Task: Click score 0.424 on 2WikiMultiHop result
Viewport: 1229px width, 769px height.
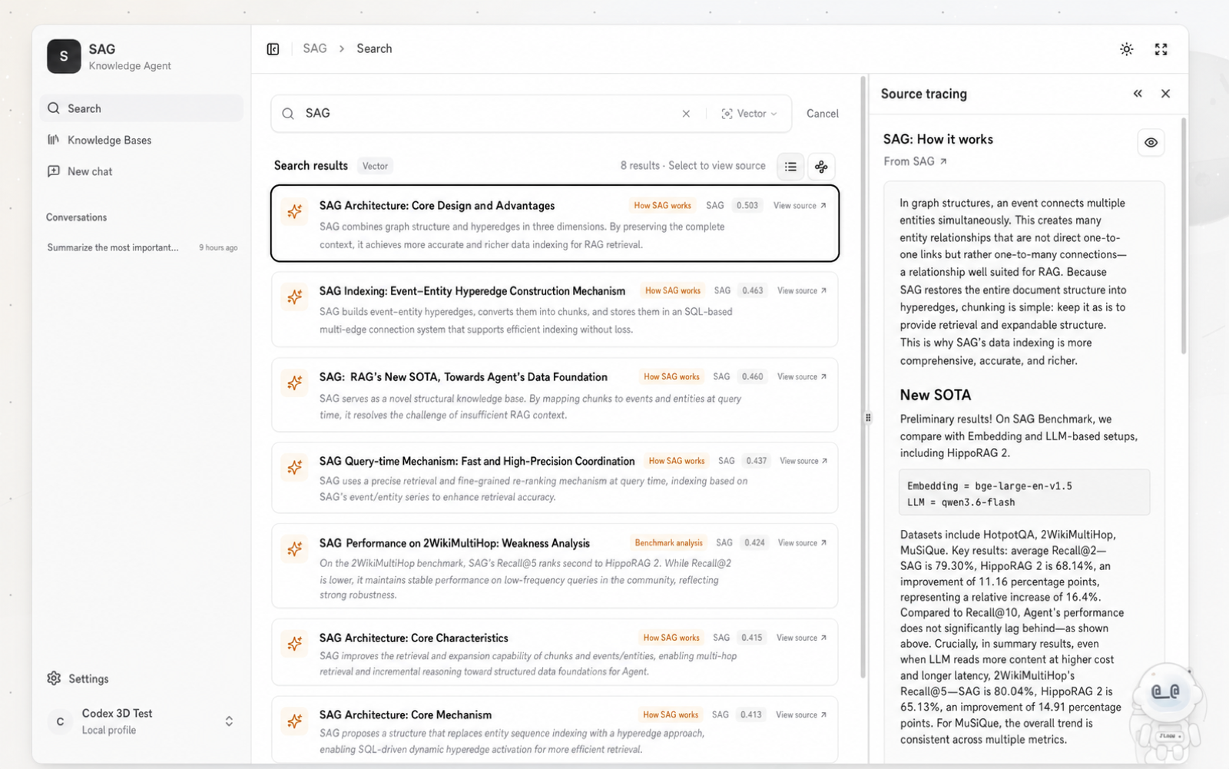Action: (x=754, y=543)
